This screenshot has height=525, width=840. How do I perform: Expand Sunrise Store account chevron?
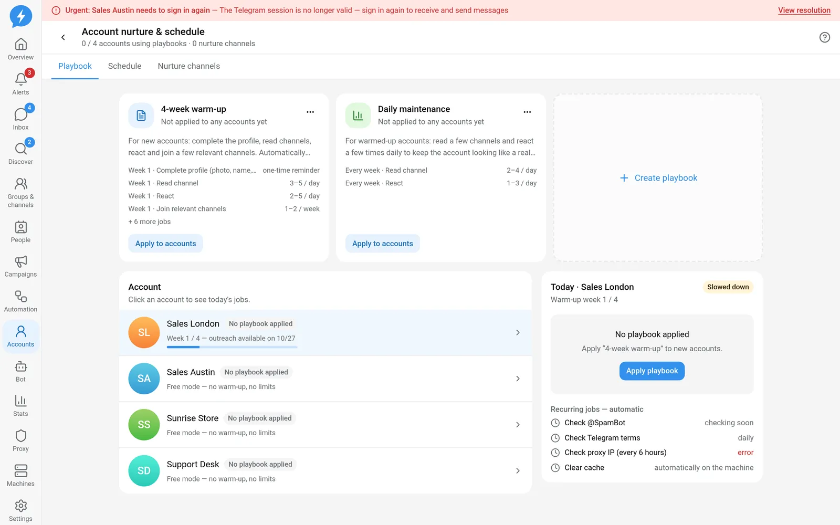tap(518, 425)
